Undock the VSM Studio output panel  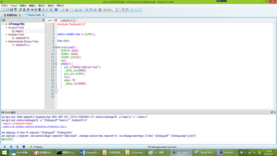(x=272, y=112)
